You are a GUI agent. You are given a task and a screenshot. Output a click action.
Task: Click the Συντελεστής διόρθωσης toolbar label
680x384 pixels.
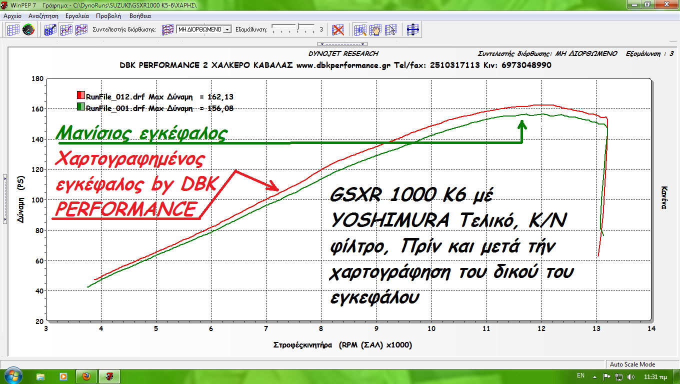[124, 29]
